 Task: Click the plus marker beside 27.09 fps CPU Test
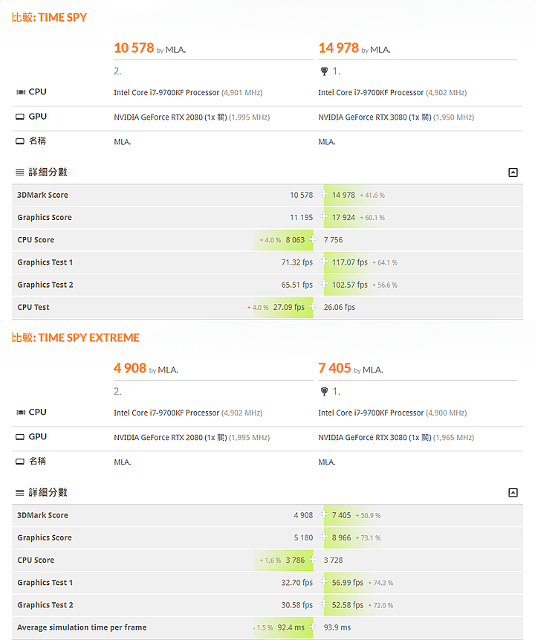[313, 306]
